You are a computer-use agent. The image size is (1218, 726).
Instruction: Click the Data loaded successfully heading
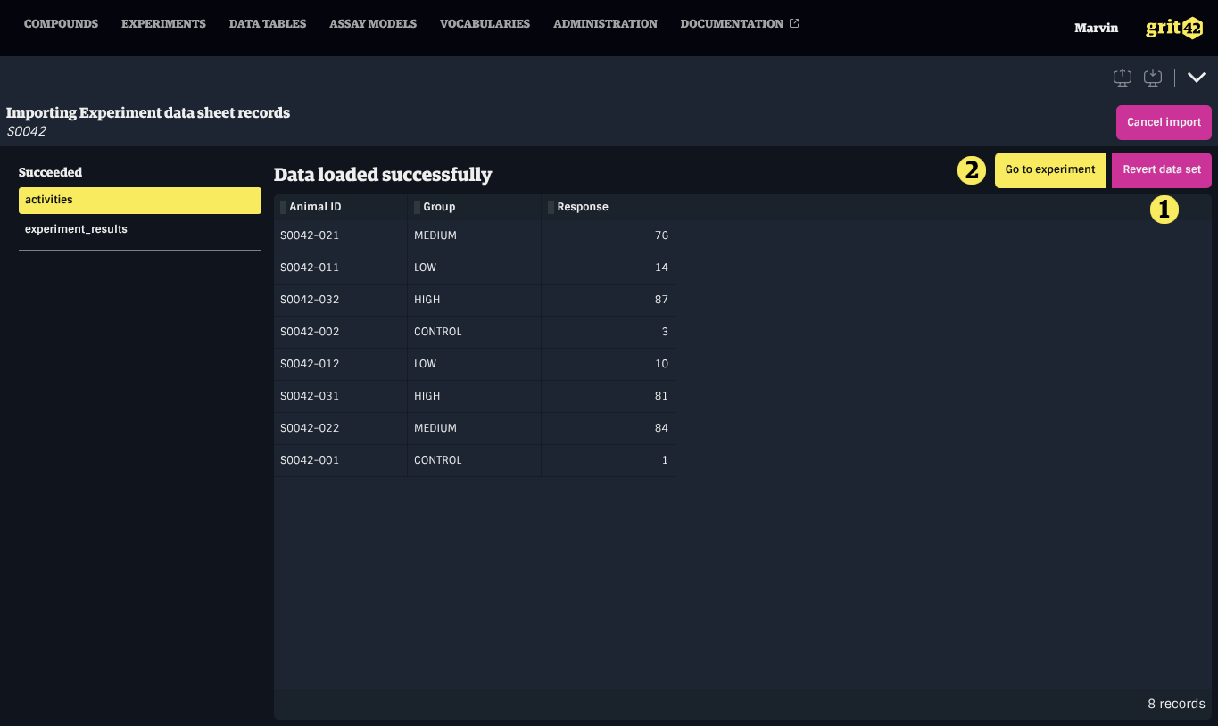point(383,175)
